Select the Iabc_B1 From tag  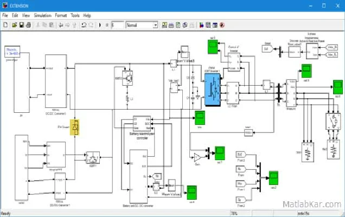[x=331, y=55]
